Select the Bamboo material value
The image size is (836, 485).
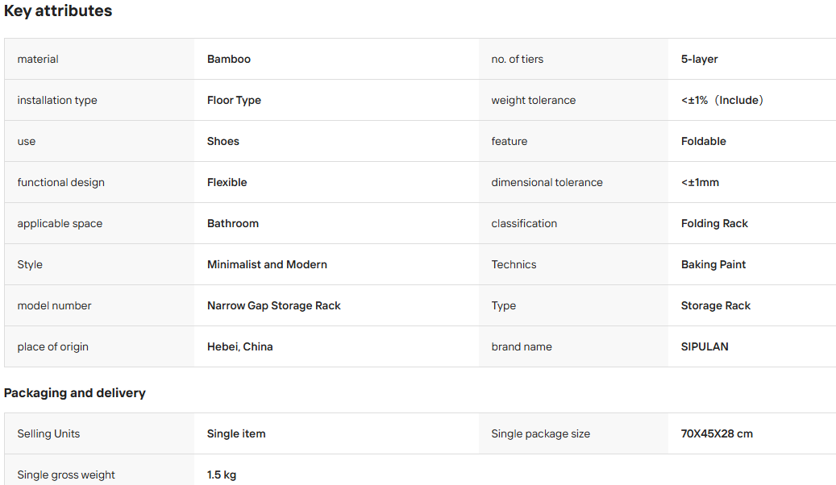coord(229,59)
